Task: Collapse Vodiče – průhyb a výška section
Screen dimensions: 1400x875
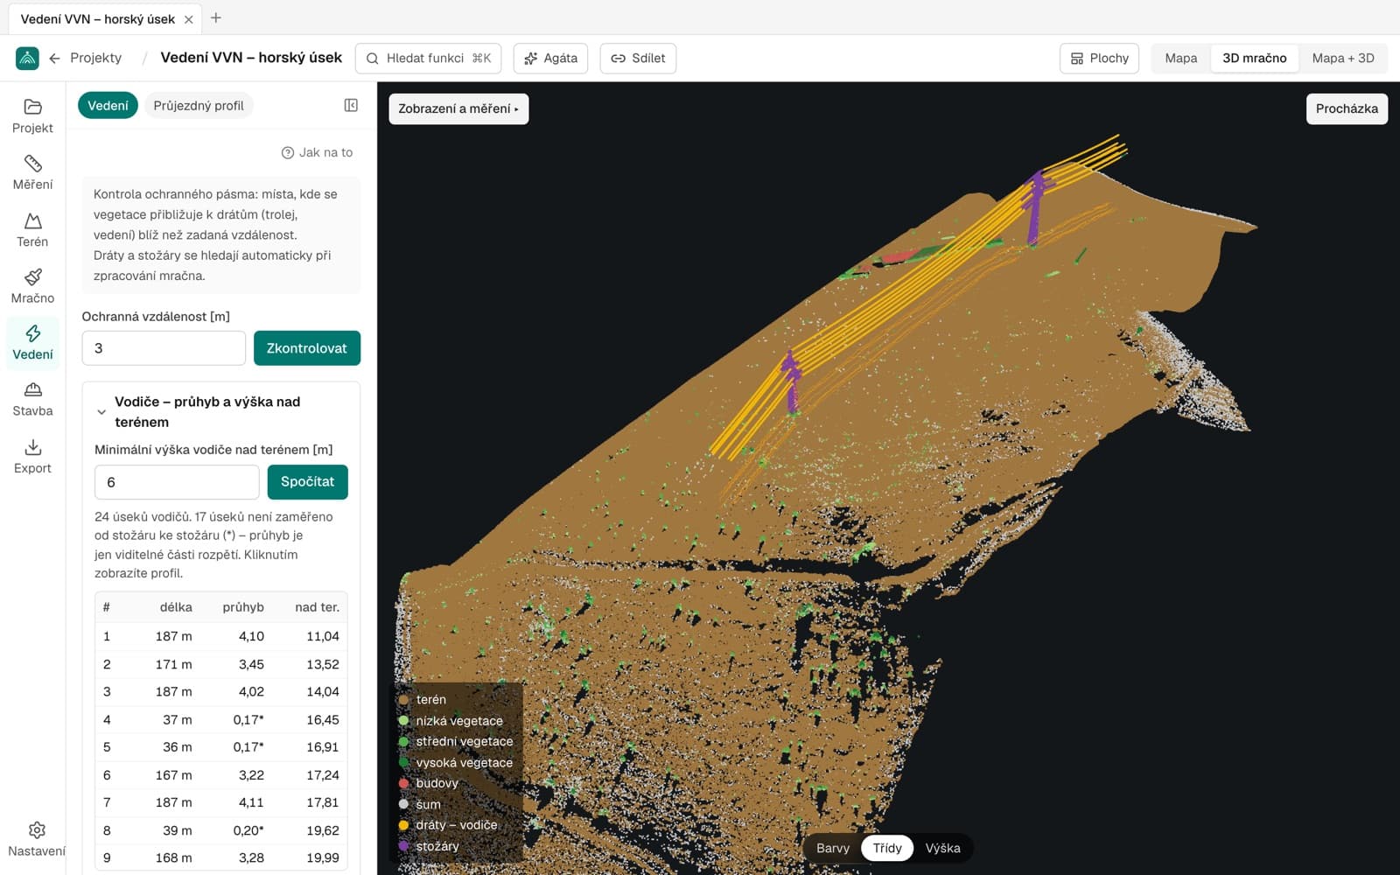Action: pos(101,412)
